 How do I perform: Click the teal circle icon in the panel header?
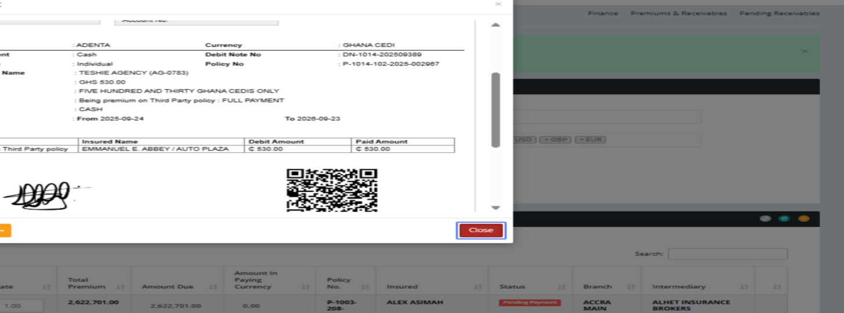tap(784, 219)
